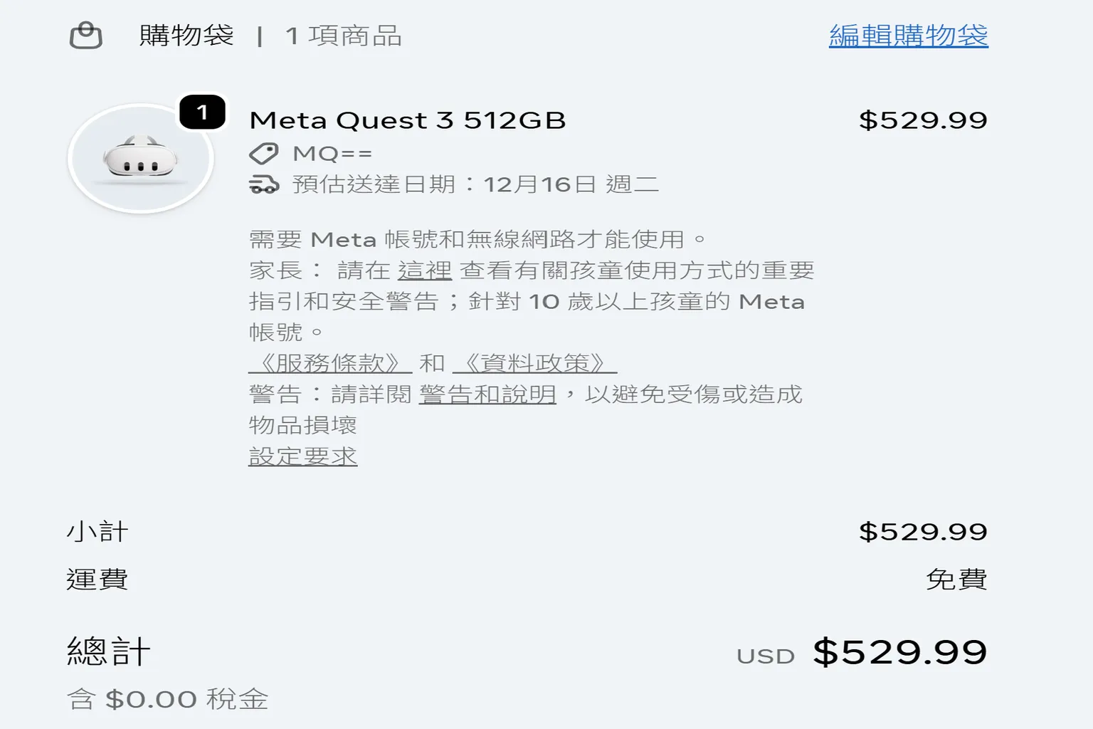Screen dimensions: 1093x729
Task: Open the 警告和說明 warnings link
Action: click(488, 394)
